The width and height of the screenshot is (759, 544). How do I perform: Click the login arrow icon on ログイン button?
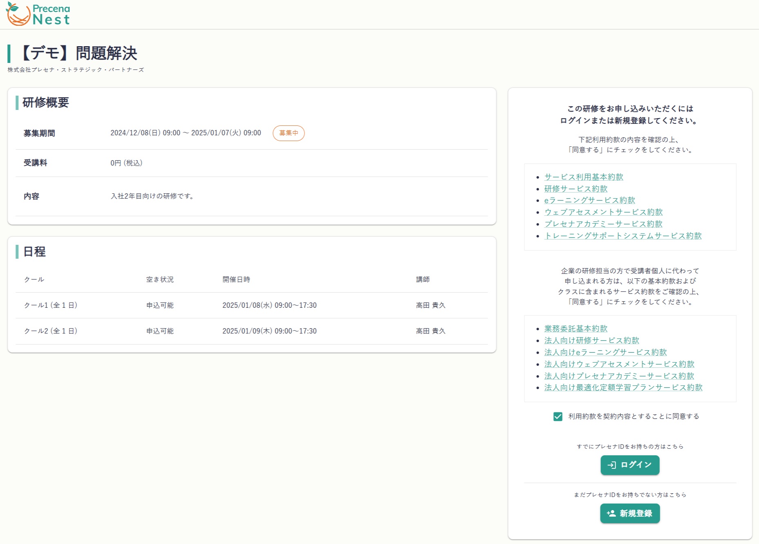611,465
